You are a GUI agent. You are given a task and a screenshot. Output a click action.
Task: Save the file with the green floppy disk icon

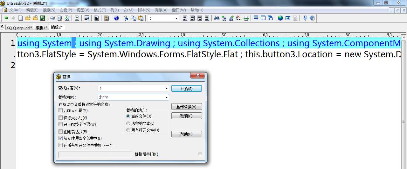point(43,18)
